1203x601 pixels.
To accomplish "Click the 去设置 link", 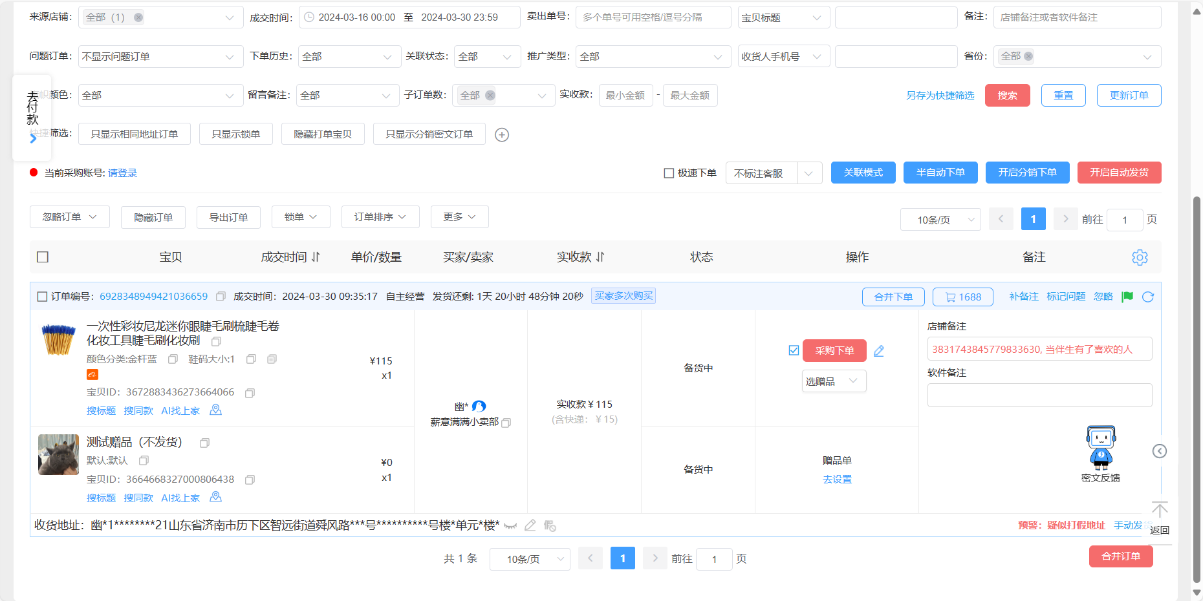I will tap(837, 480).
